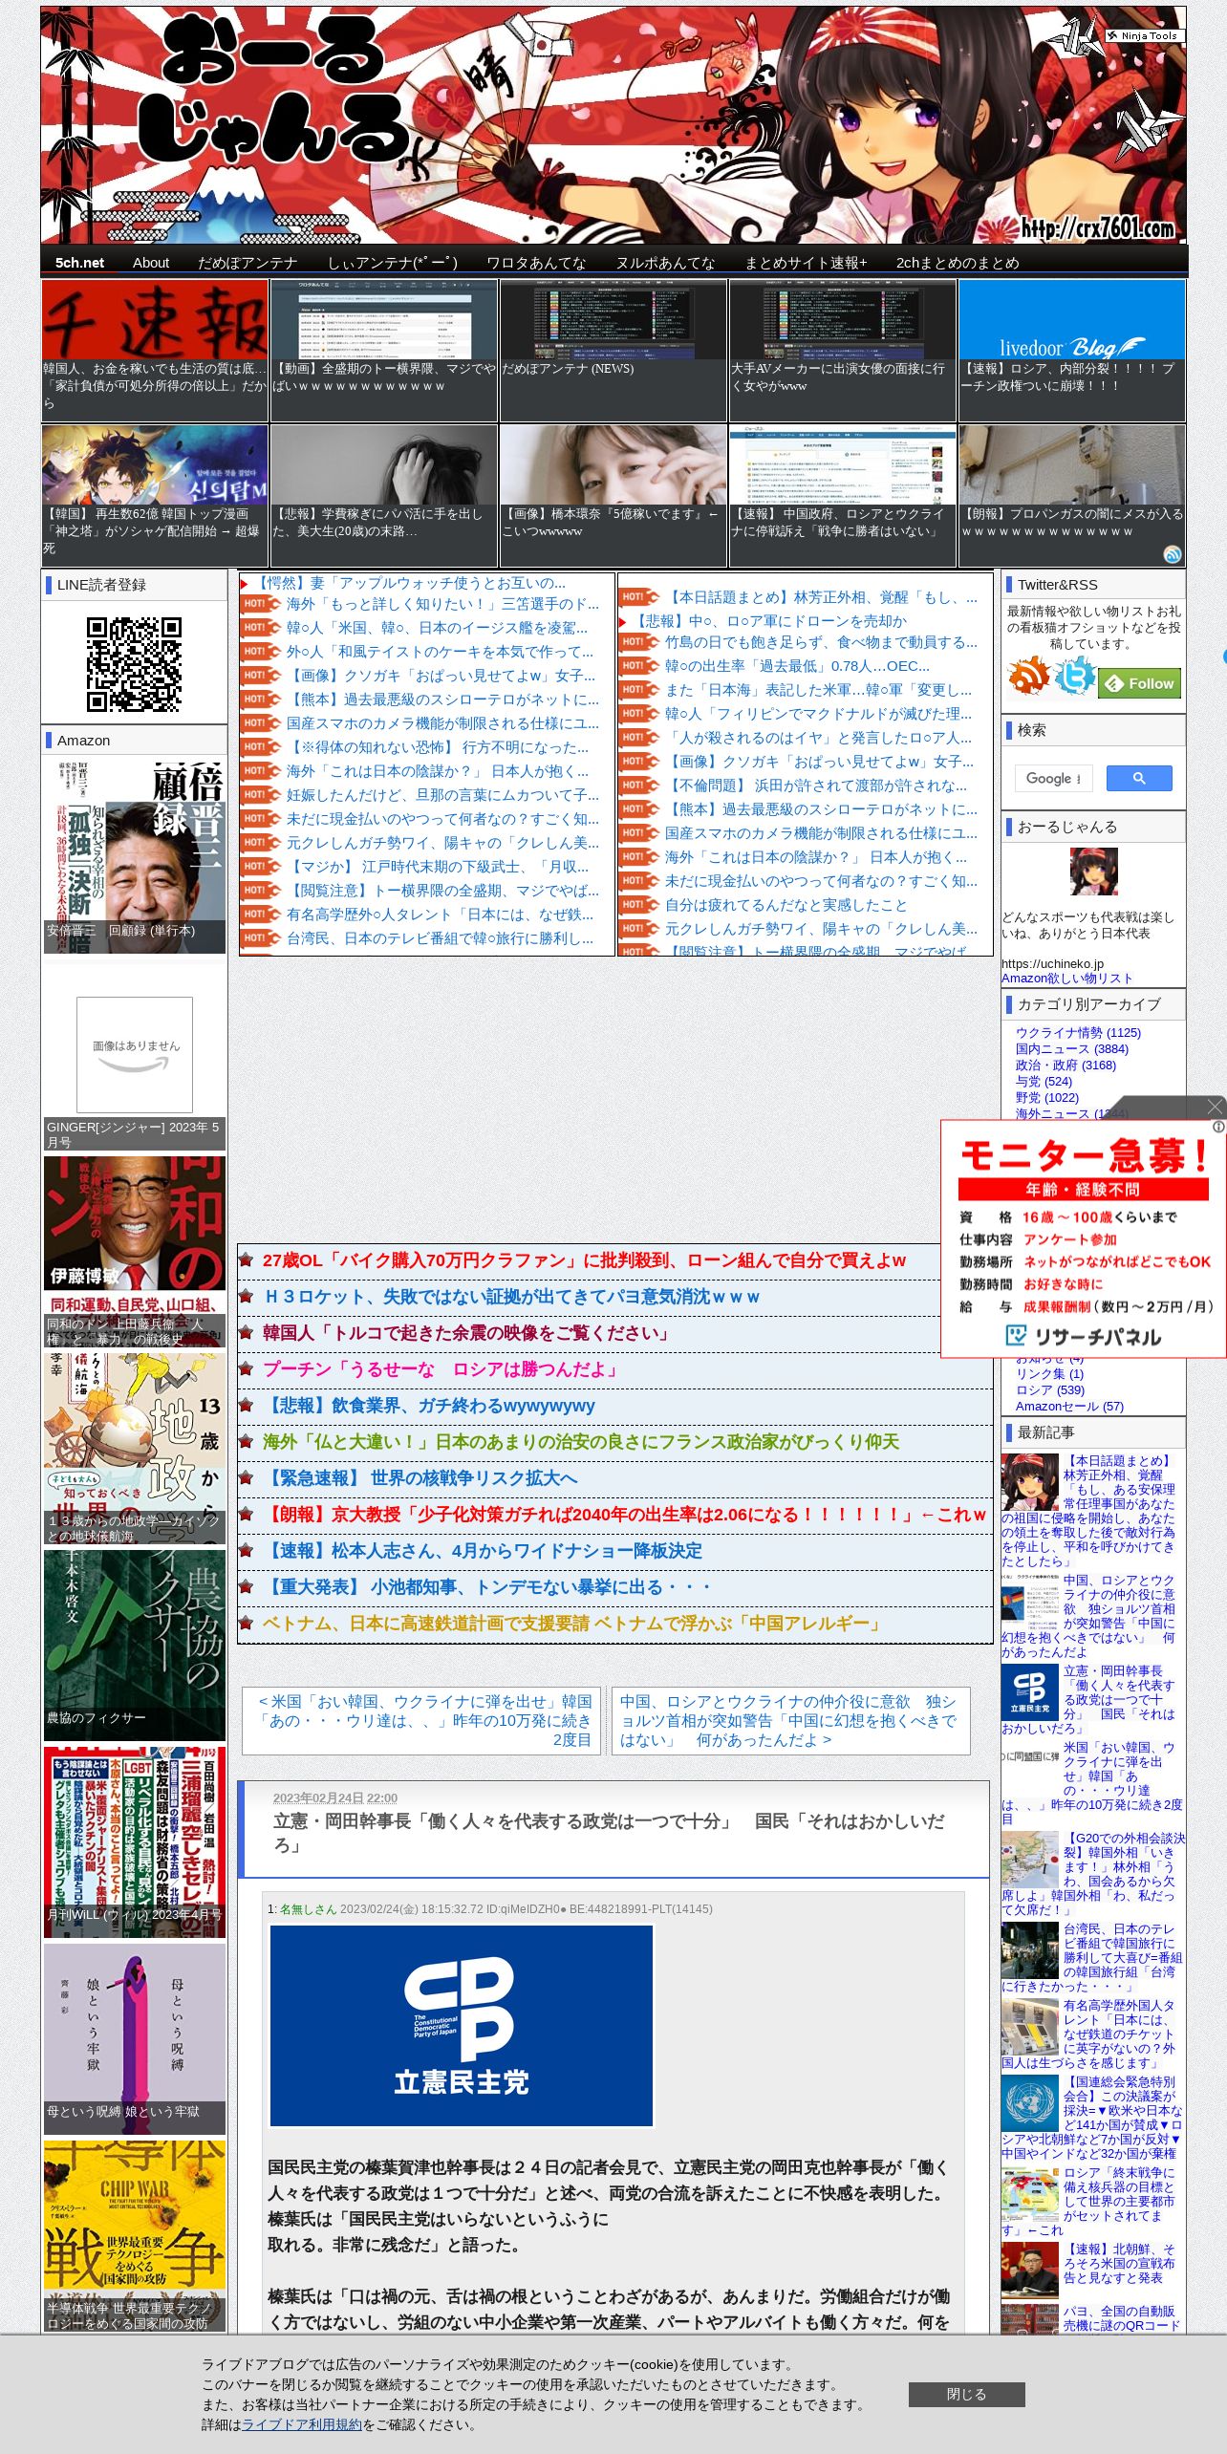Click the 立憲民主党 logo thumbnail in 最新記事
Screen dimensions: 1227x2454
(x=1030, y=1692)
